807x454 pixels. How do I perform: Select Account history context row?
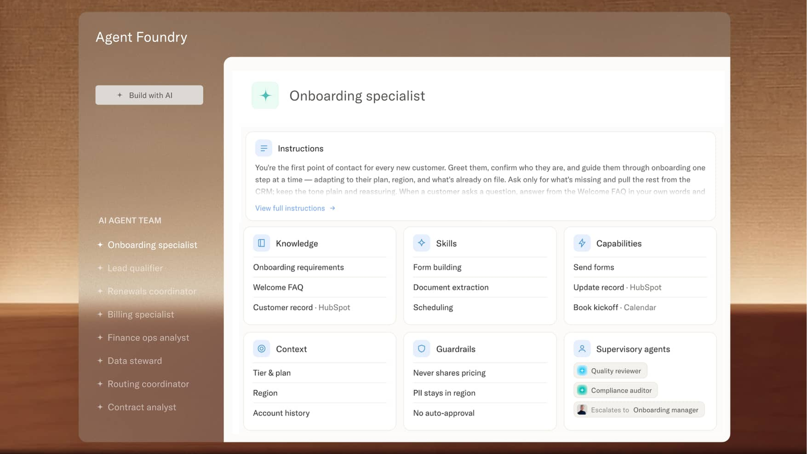tap(320, 413)
